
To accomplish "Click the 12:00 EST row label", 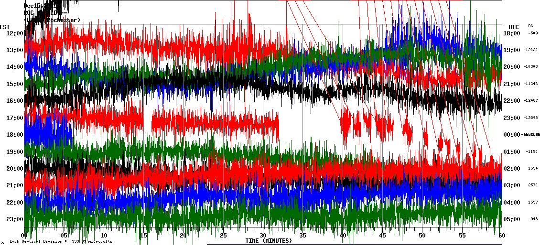I will coord(14,33).
